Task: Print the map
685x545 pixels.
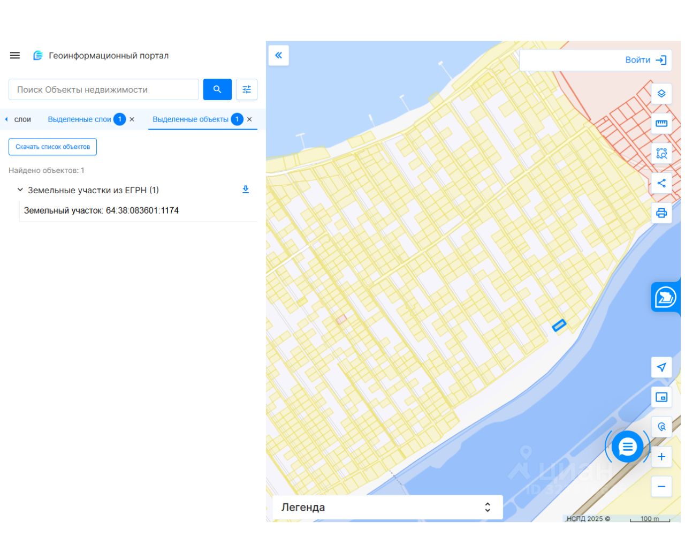Action: 661,213
